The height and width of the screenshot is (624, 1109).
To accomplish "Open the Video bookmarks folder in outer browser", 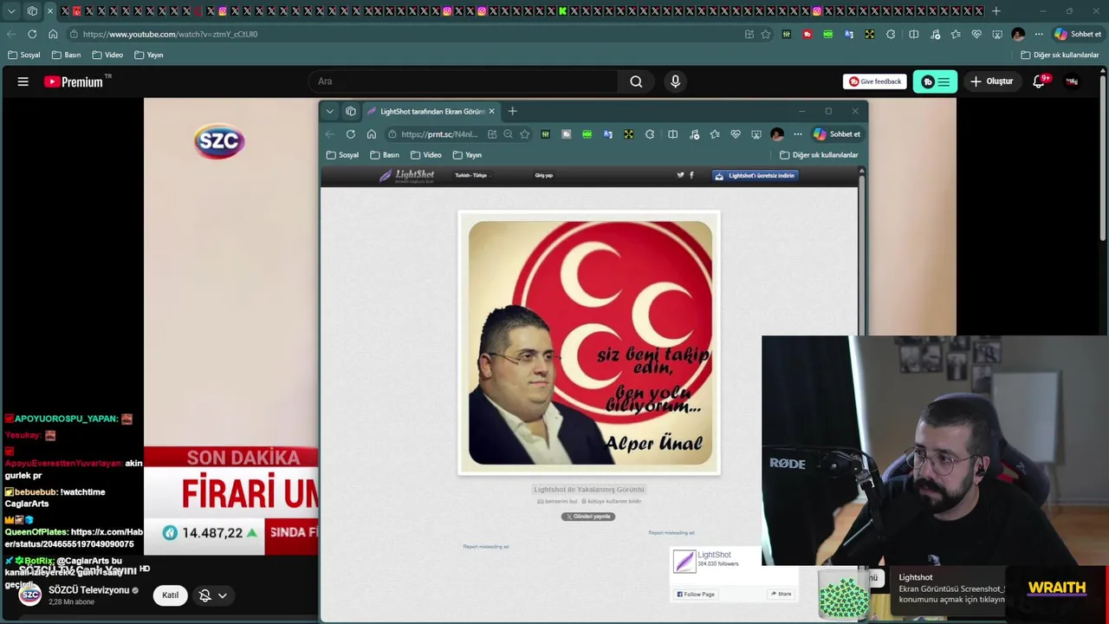I will click(x=107, y=55).
